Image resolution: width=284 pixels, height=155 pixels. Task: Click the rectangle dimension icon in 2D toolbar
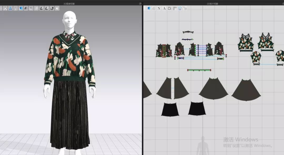coord(169,8)
